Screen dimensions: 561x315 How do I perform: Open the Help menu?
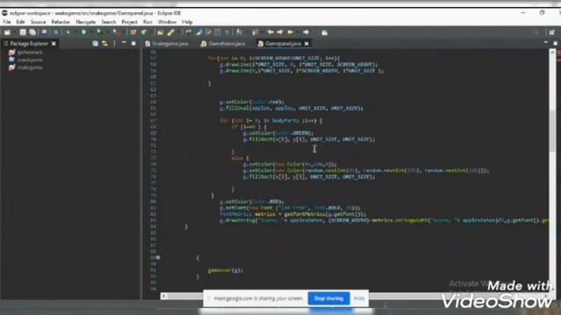click(x=187, y=22)
